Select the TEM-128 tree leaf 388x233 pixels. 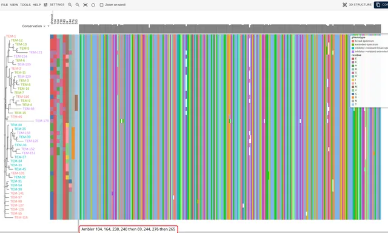coord(17,209)
